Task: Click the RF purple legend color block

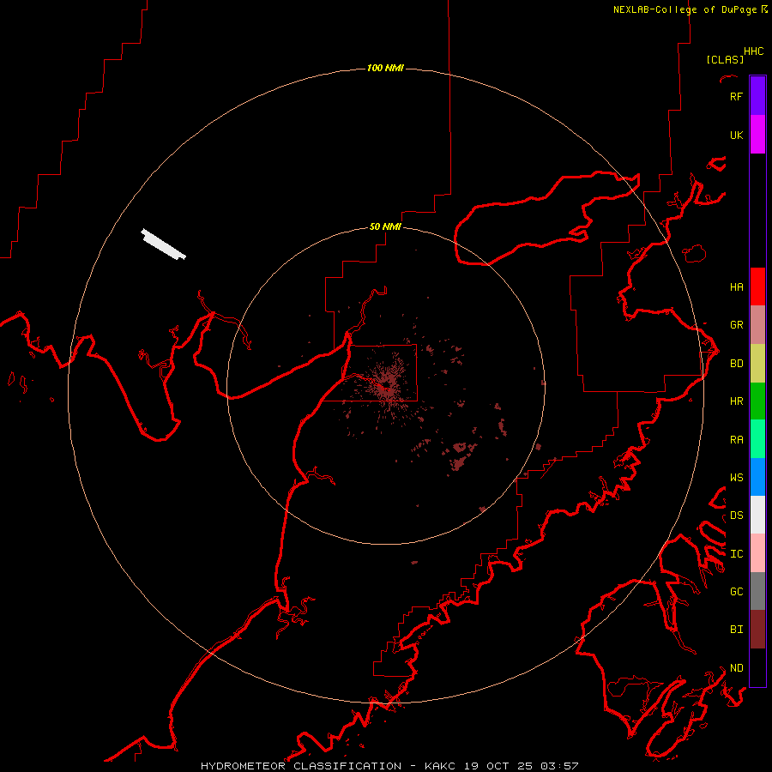Action: (757, 96)
